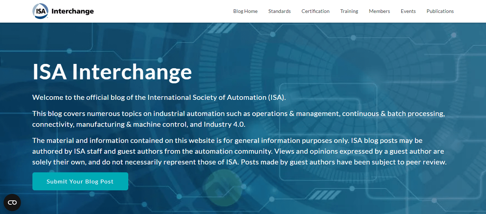
Task: Click the paragraph starting 'This blog covers numerous topics'
Action: [239, 119]
